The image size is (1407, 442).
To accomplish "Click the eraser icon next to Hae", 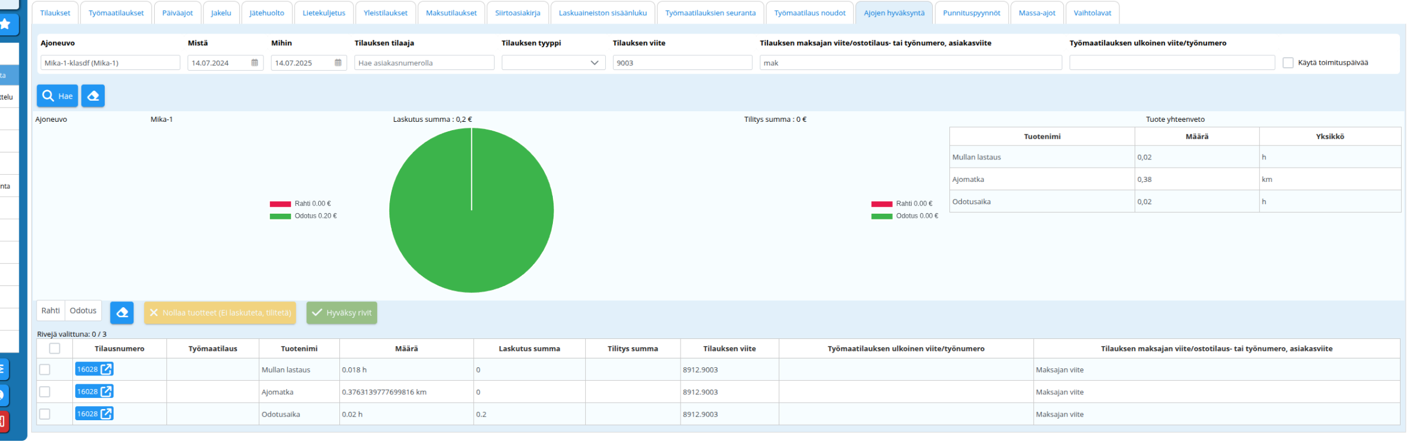I will click(93, 96).
